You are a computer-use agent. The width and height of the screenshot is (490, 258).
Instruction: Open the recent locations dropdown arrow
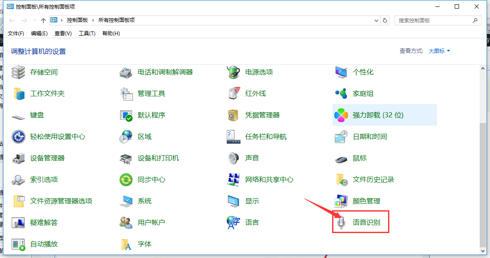[34, 20]
